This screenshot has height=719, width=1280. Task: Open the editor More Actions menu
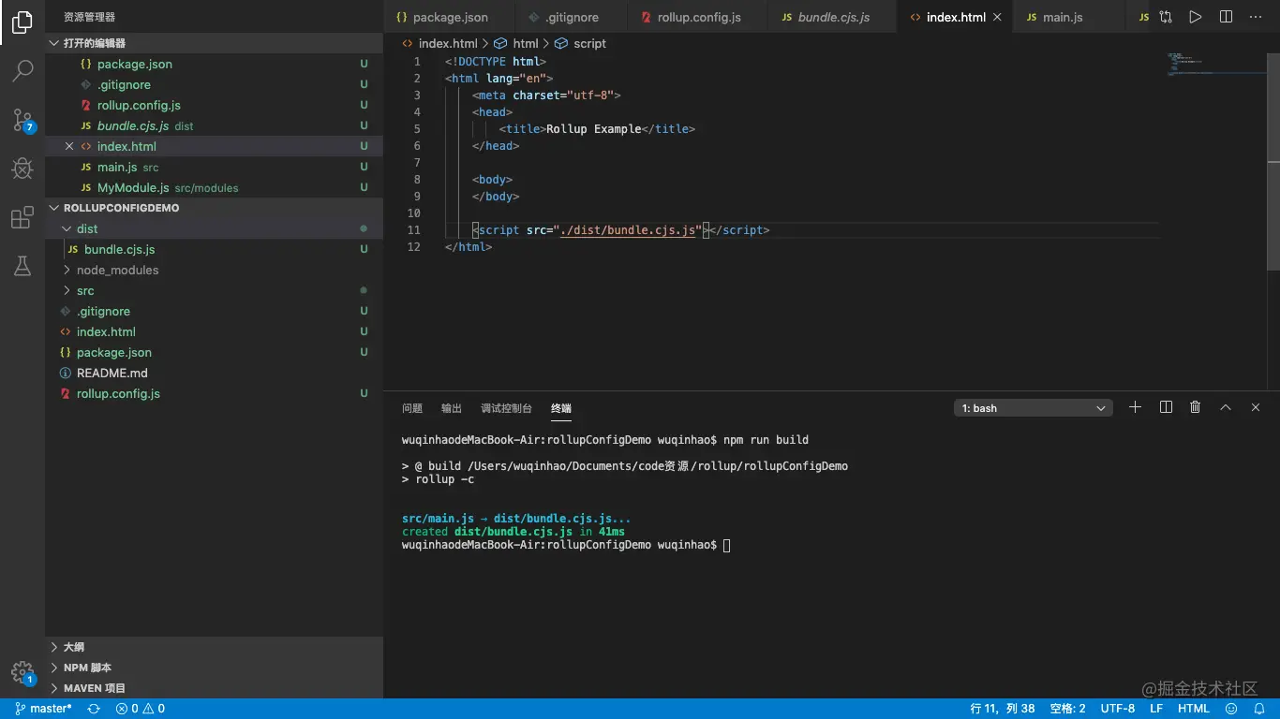click(1256, 17)
